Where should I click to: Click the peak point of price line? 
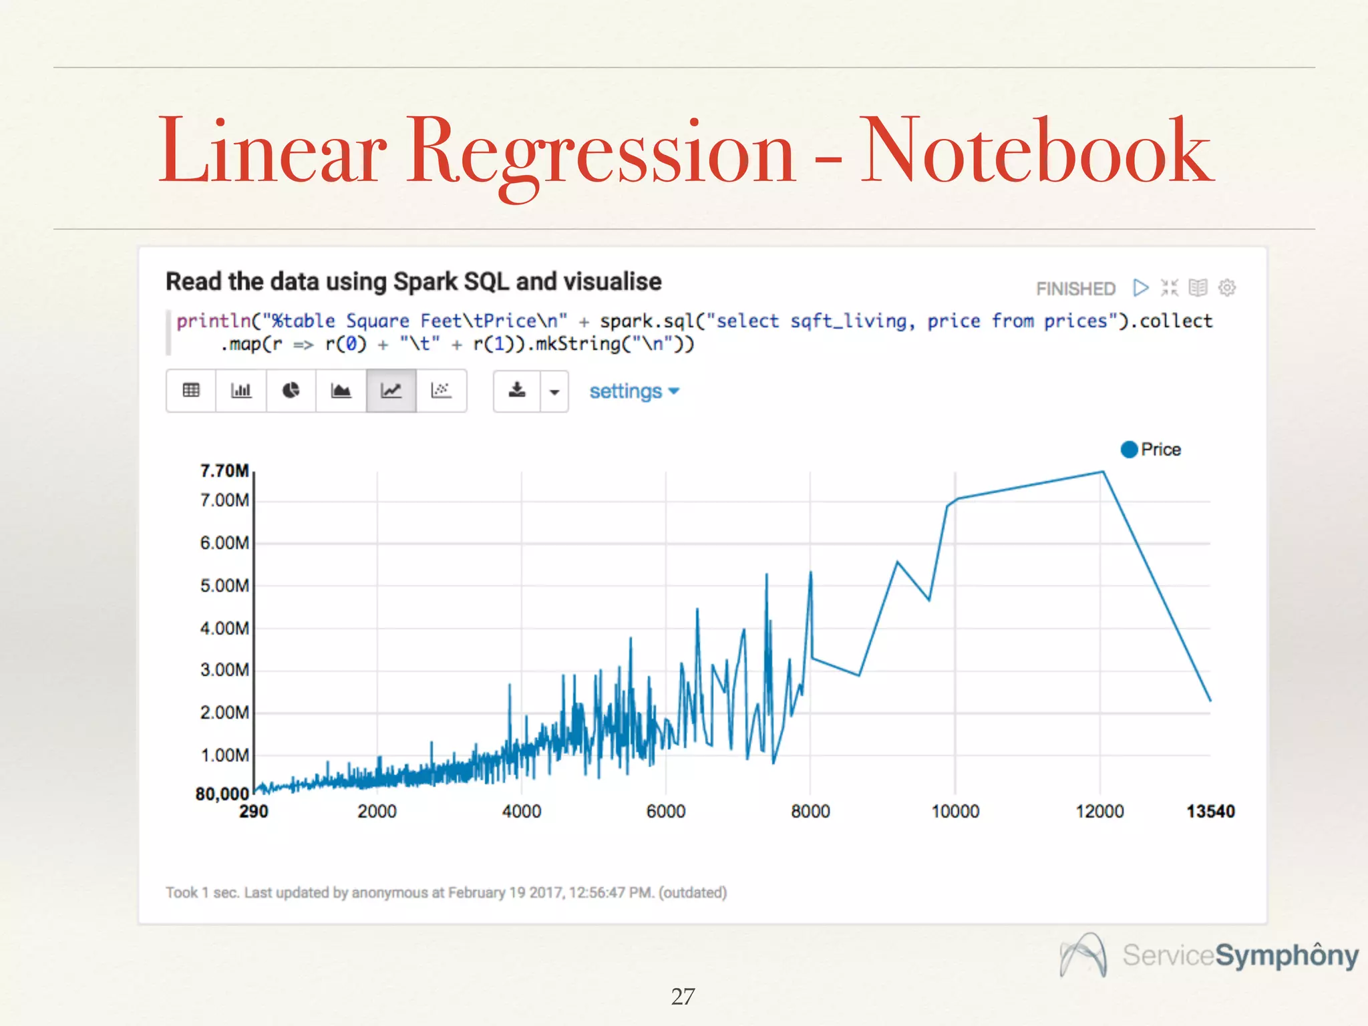pyautogui.click(x=1103, y=472)
